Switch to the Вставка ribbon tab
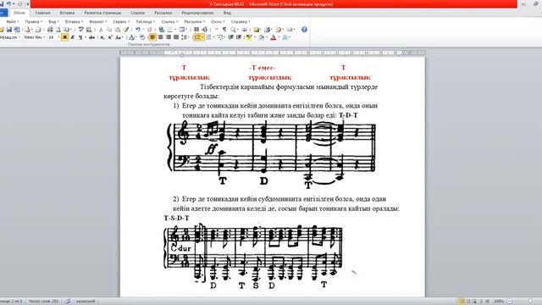This screenshot has width=542, height=305. pyautogui.click(x=67, y=13)
